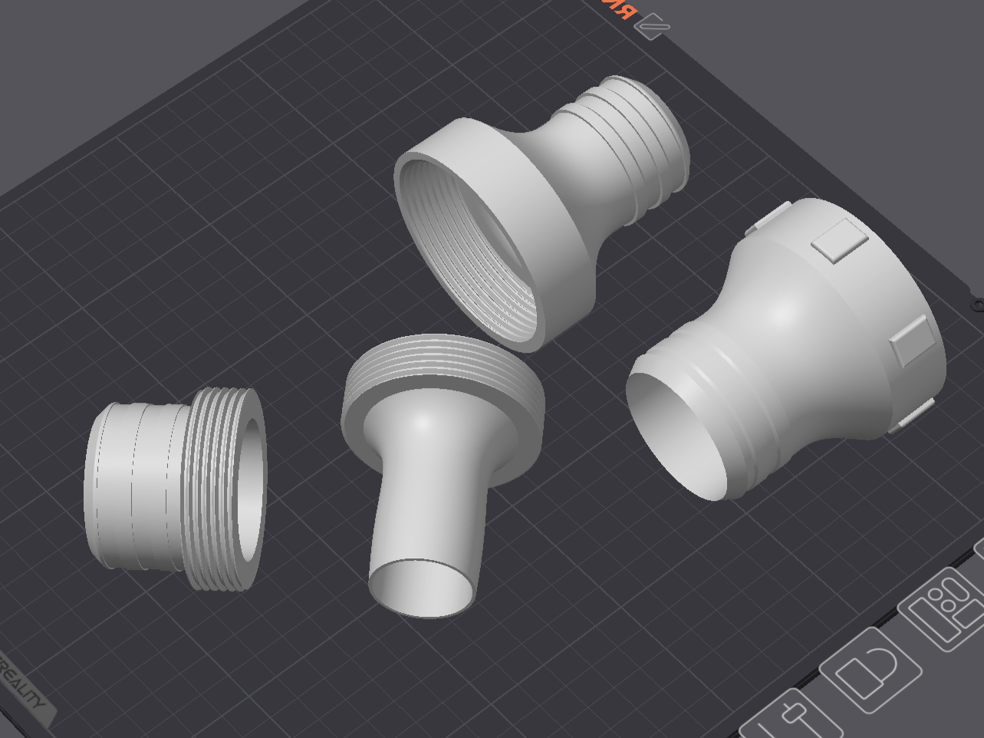
Task: Select the adapter with rectangular tabs on its collar
Action: (x=787, y=349)
